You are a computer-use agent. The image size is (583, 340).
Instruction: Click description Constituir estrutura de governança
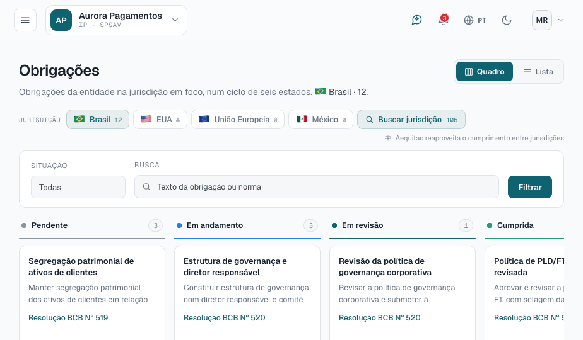246,293
